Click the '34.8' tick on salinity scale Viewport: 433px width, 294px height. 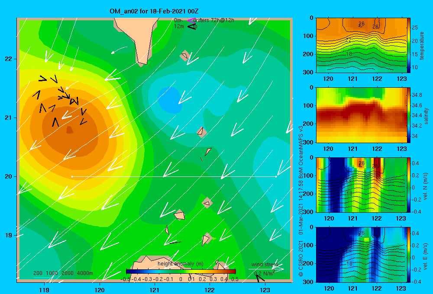coord(417,95)
